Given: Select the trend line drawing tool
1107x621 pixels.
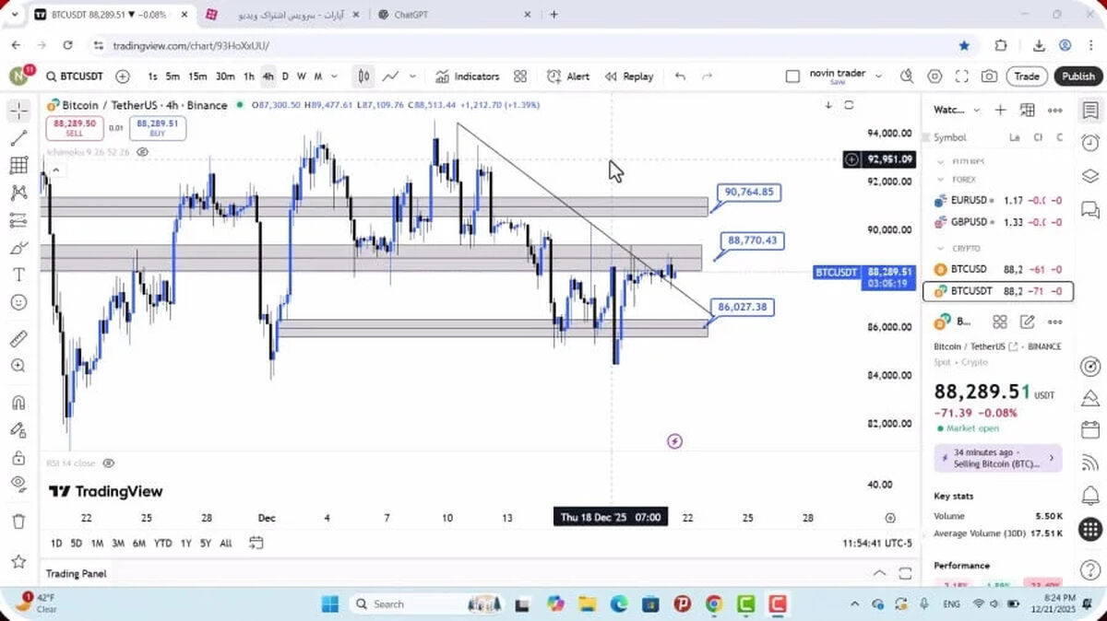Looking at the screenshot, I should point(18,138).
